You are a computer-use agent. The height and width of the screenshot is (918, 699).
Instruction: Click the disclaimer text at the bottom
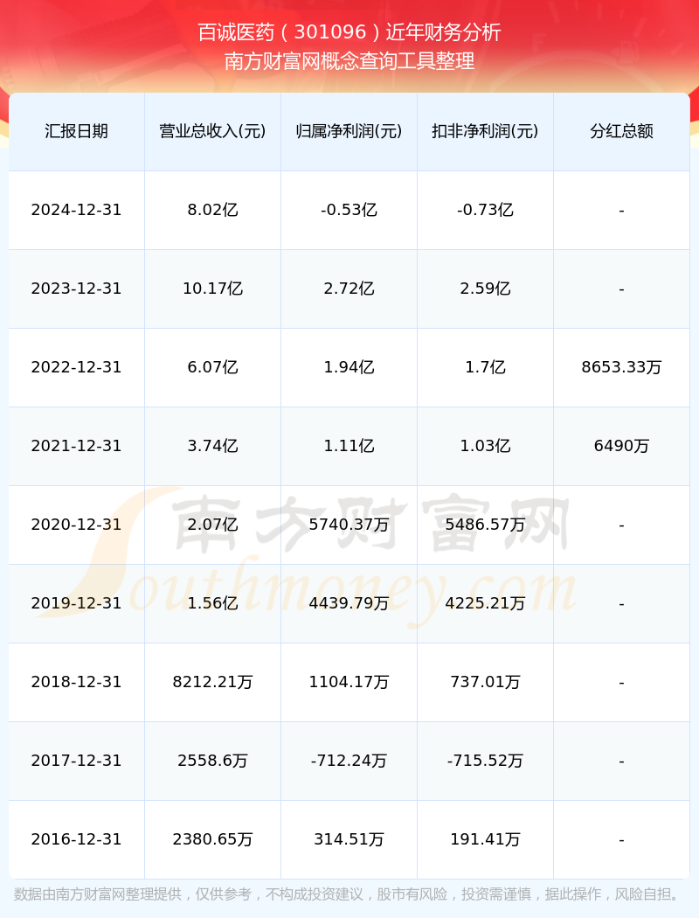(x=349, y=894)
